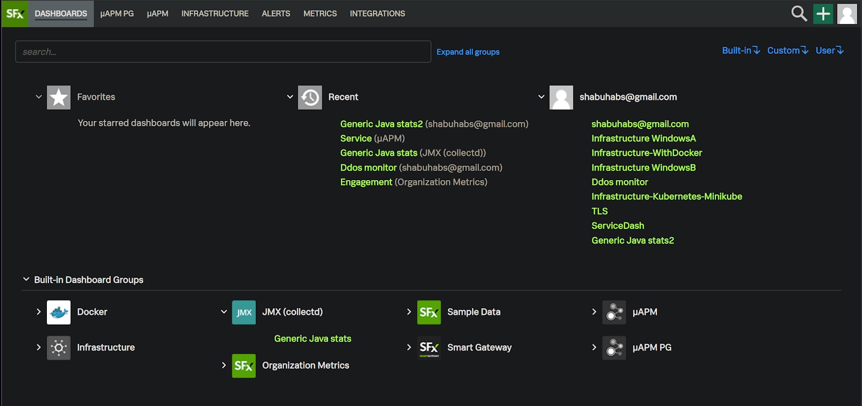
Task: Click the µAPM group icon
Action: point(614,312)
